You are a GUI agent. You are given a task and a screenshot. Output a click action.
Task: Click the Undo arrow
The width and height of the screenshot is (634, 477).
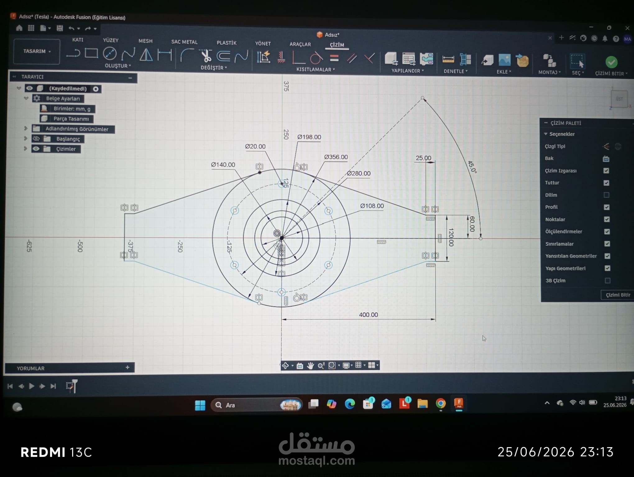point(71,29)
